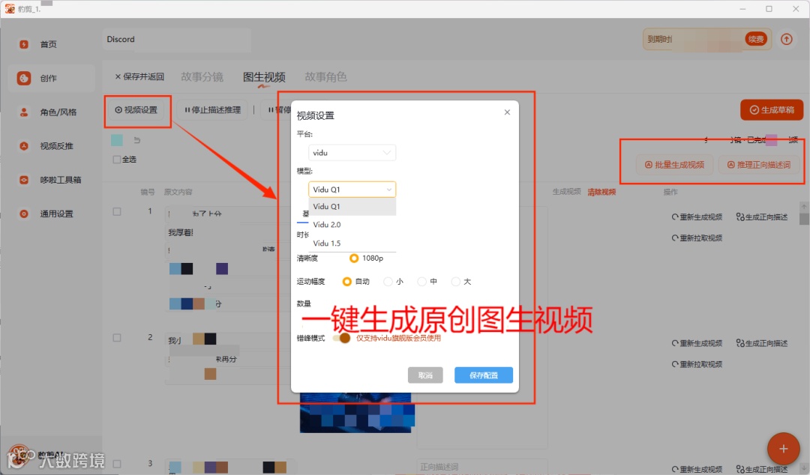Image resolution: width=810 pixels, height=475 pixels.
Task: Click the 生成草稿 button
Action: pyautogui.click(x=772, y=110)
